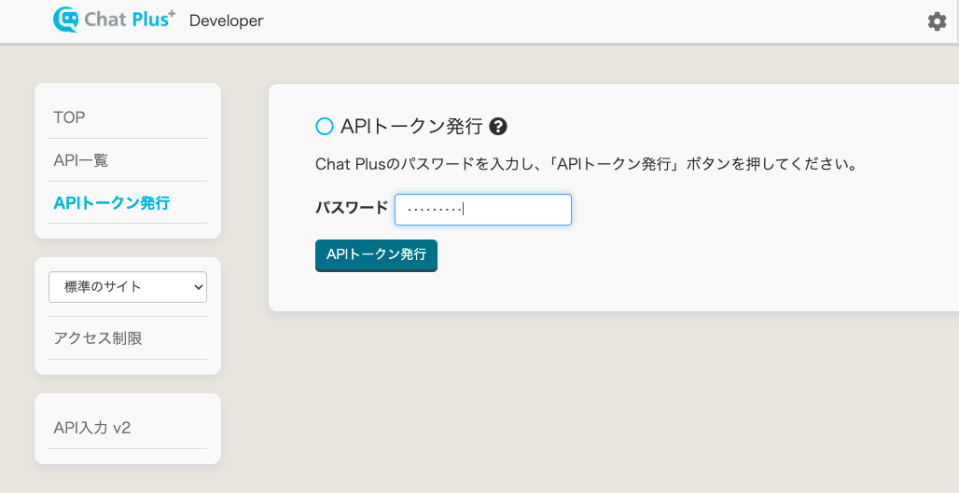Open settings via the gear icon
The image size is (959, 493).
coord(937,21)
